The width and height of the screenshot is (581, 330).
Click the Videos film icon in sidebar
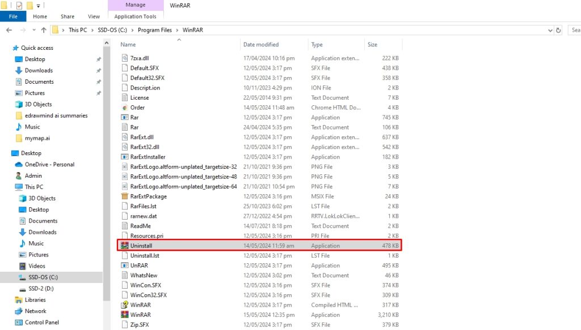click(23, 266)
